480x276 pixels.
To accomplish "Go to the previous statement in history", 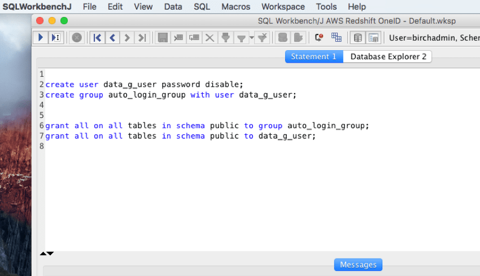I will click(x=112, y=38).
